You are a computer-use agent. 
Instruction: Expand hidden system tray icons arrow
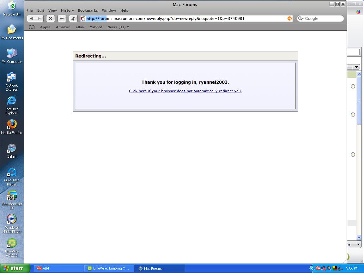coord(312,268)
